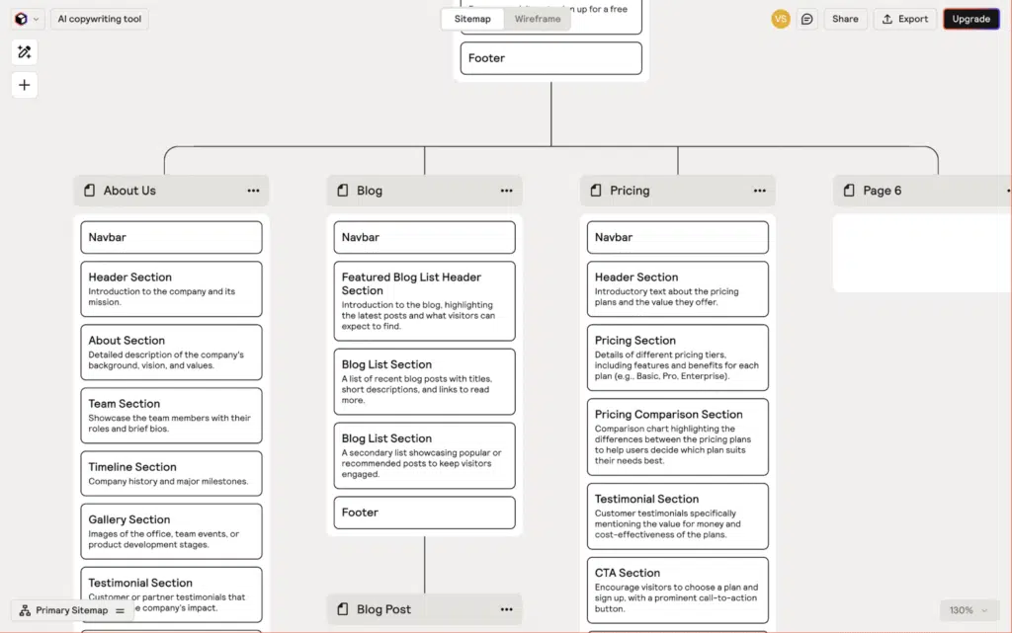
Task: Click the About Us page icon
Action: tap(90, 191)
